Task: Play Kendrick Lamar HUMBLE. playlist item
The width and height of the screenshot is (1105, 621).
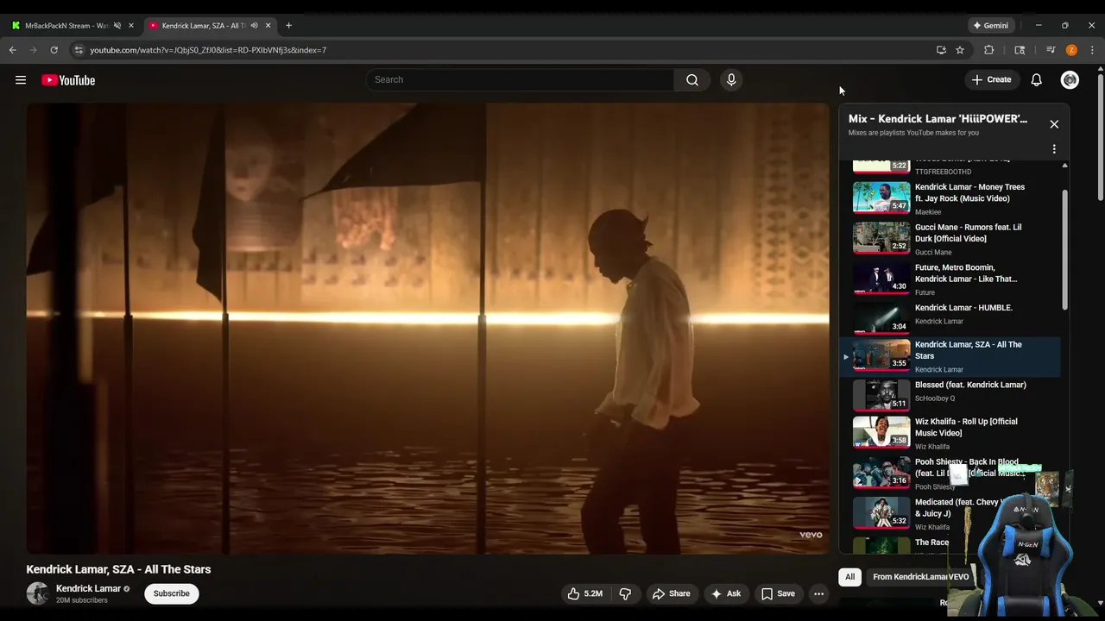Action: coord(950,317)
